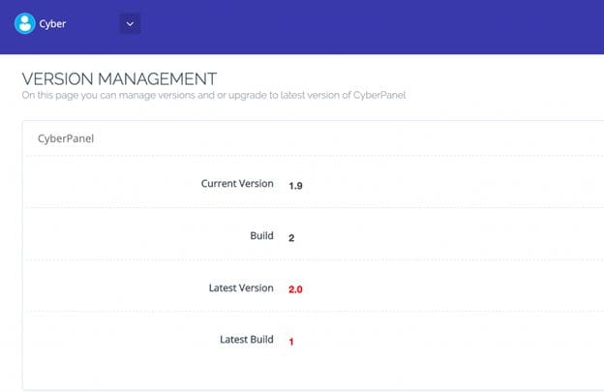Click the VERSION MANAGEMENT page heading
Image resolution: width=604 pixels, height=392 pixels.
pyautogui.click(x=119, y=78)
